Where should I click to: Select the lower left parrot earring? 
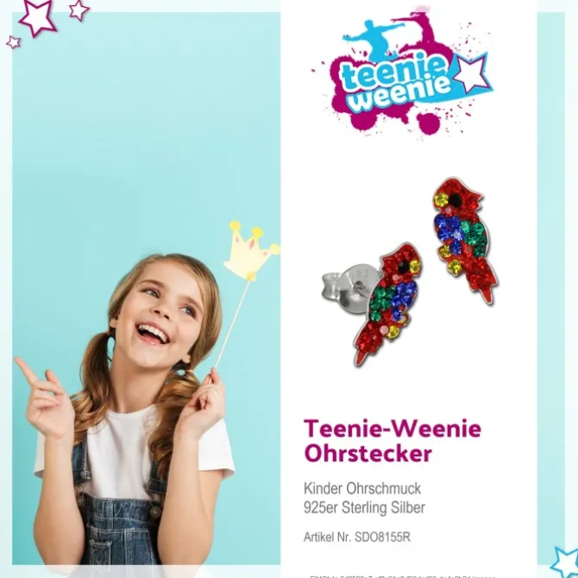pos(387,304)
